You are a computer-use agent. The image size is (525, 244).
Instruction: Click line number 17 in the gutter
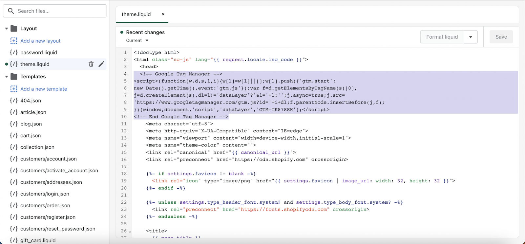tap(124, 167)
